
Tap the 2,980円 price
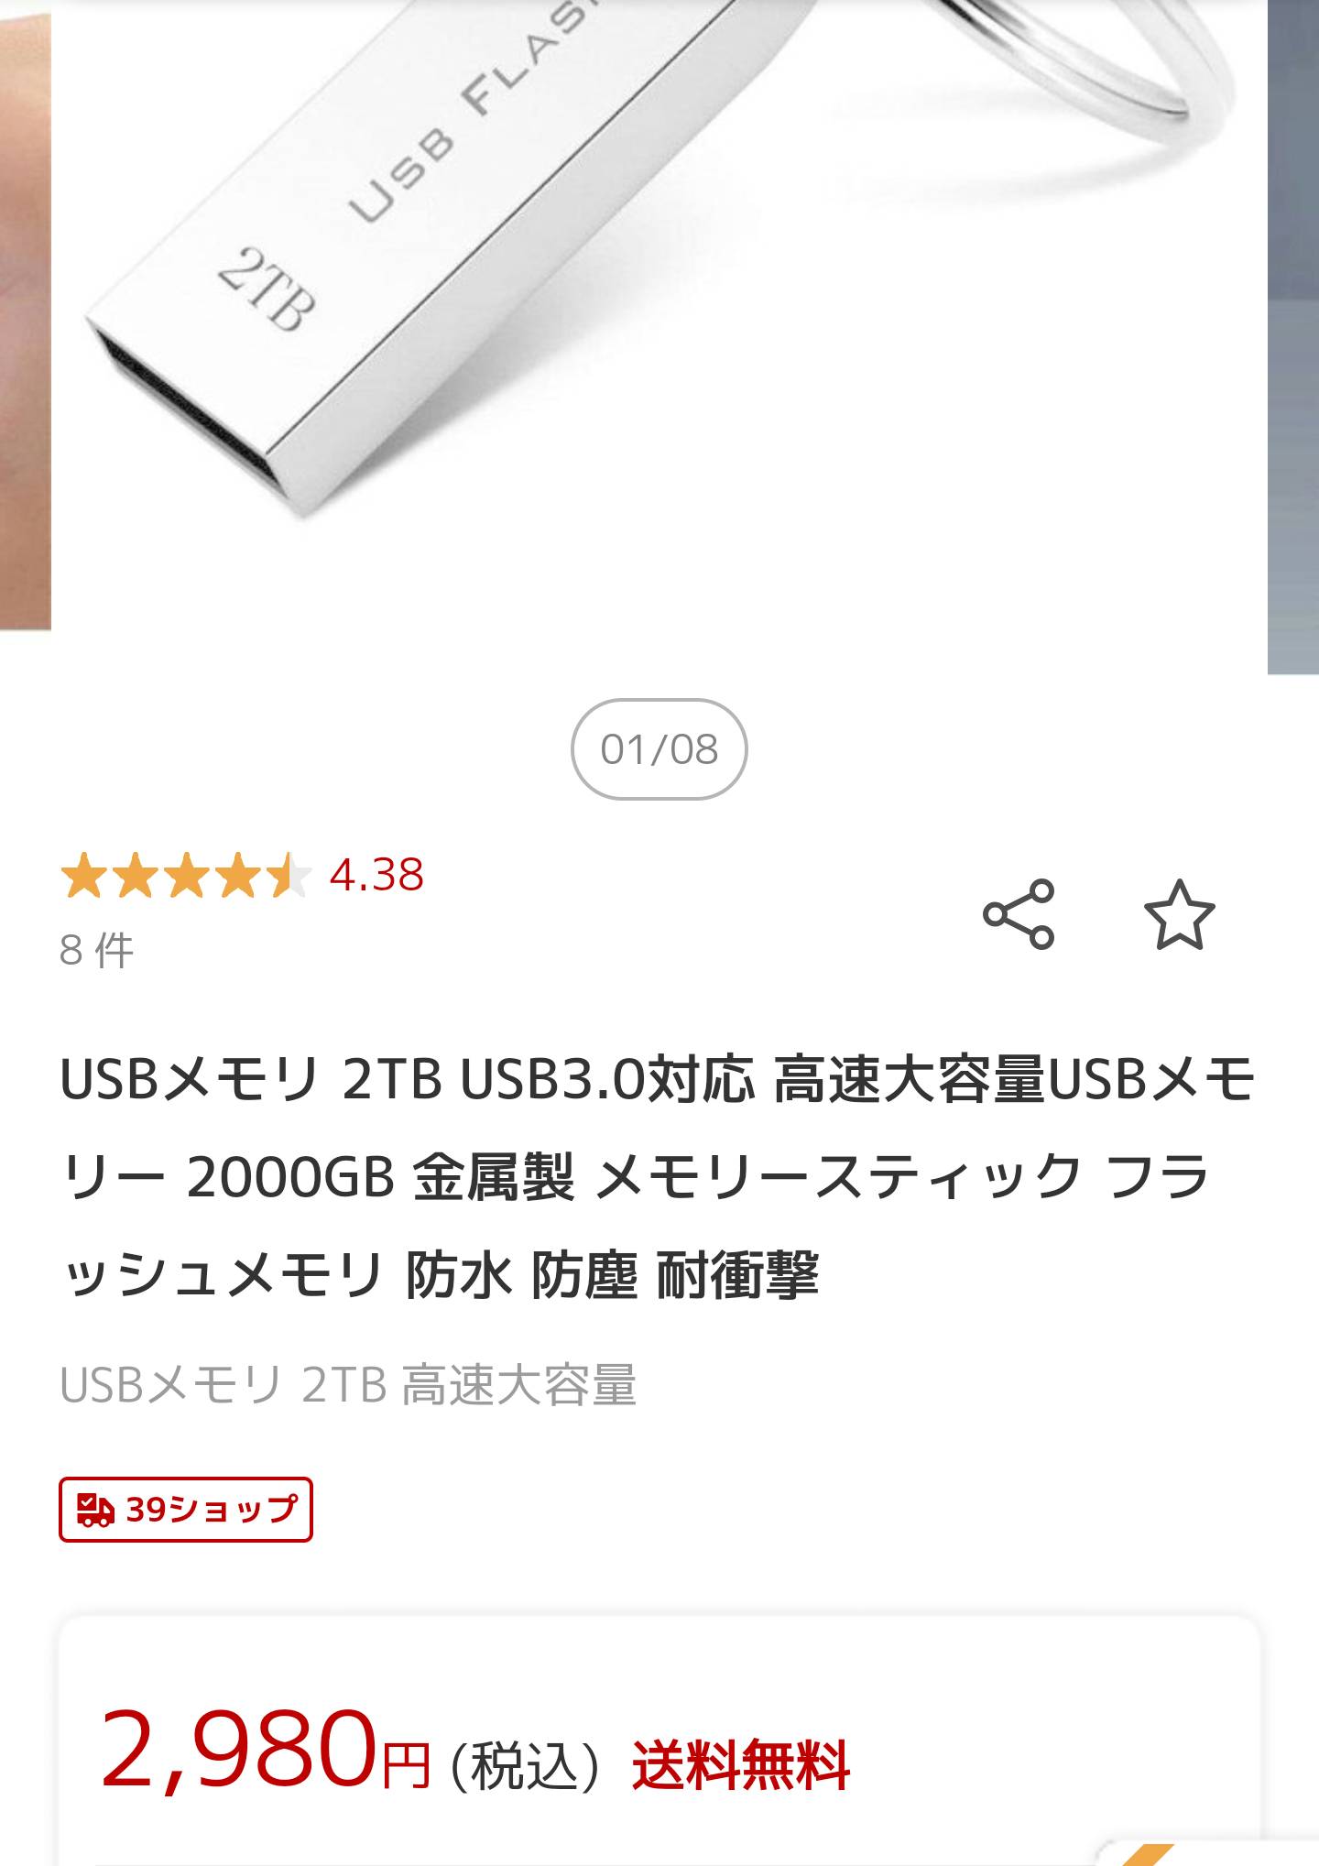tap(266, 1751)
